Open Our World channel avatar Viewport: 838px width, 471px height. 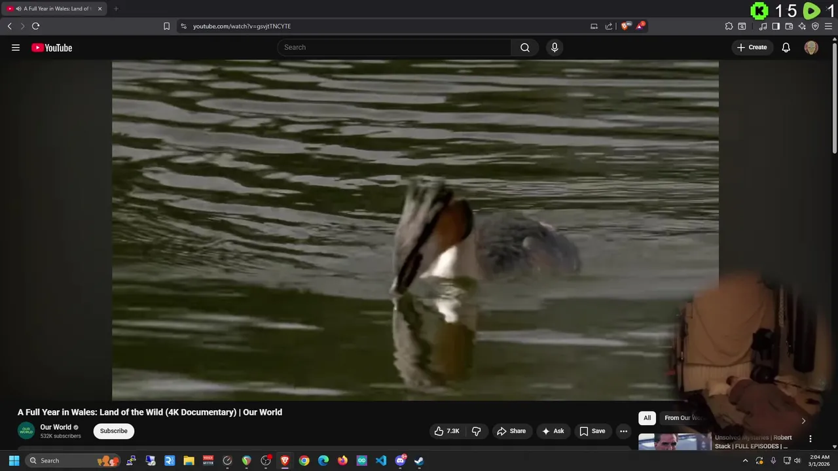coord(26,430)
